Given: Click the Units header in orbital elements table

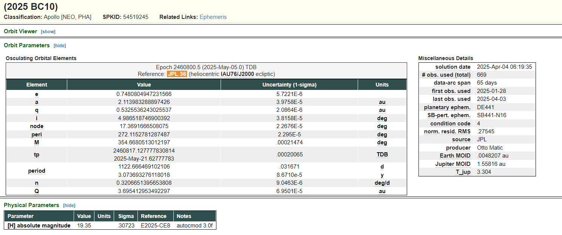Looking at the screenshot, I should [382, 85].
